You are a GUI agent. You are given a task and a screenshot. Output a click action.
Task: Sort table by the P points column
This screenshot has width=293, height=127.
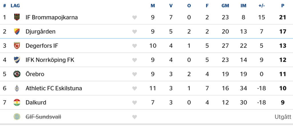pyautogui.click(x=283, y=6)
